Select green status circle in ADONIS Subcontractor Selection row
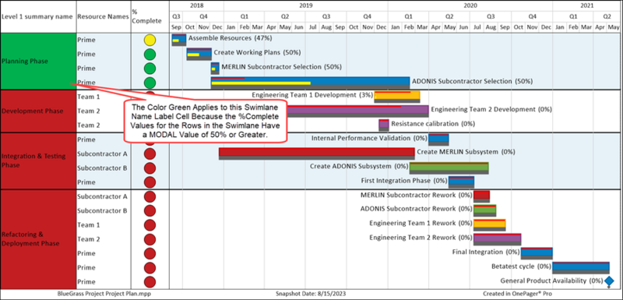 [150, 83]
